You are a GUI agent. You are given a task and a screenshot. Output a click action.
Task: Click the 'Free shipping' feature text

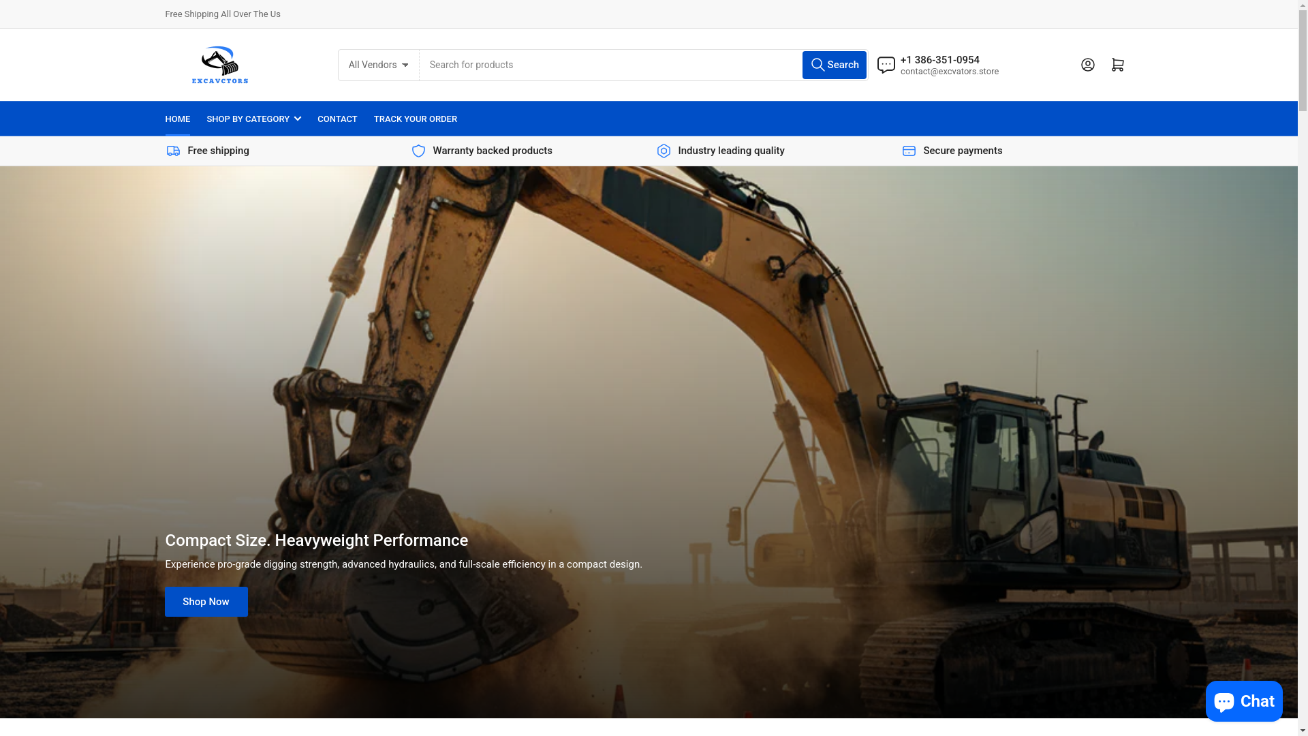[218, 151]
